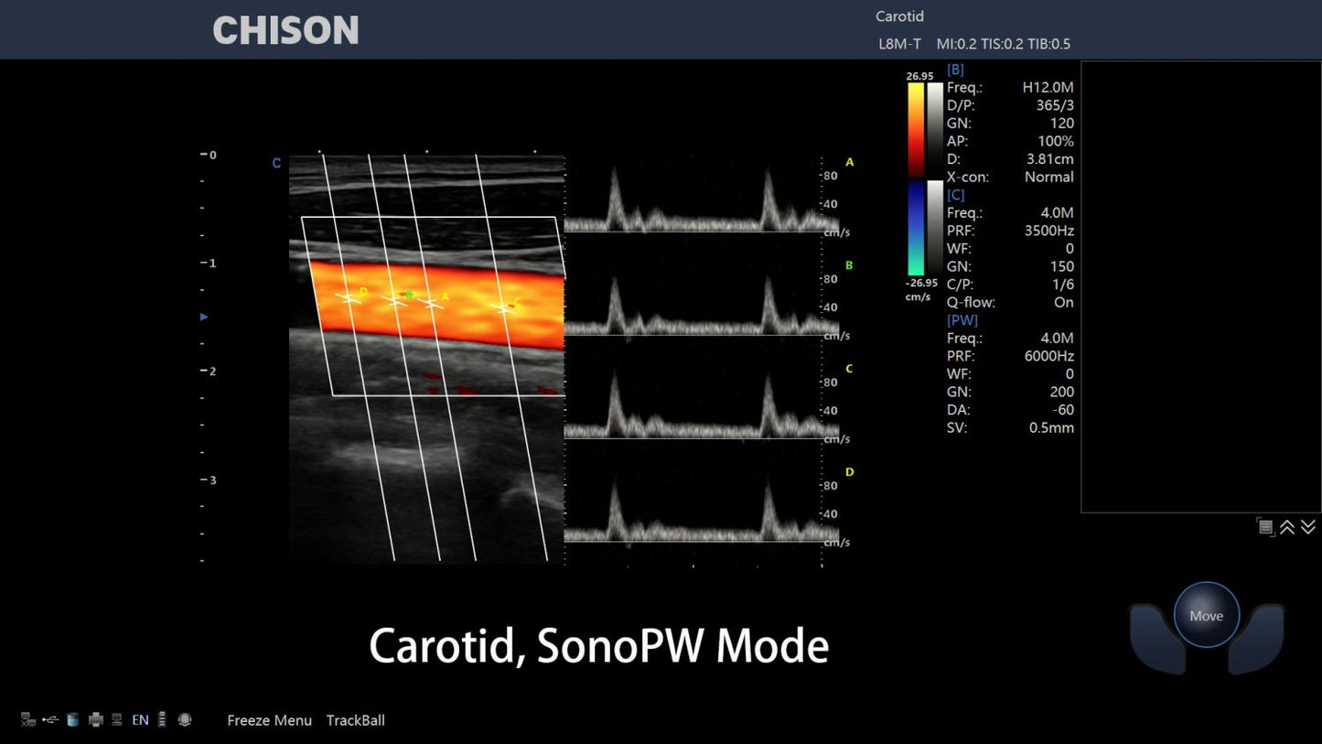Click the Move trackball button

(1207, 616)
